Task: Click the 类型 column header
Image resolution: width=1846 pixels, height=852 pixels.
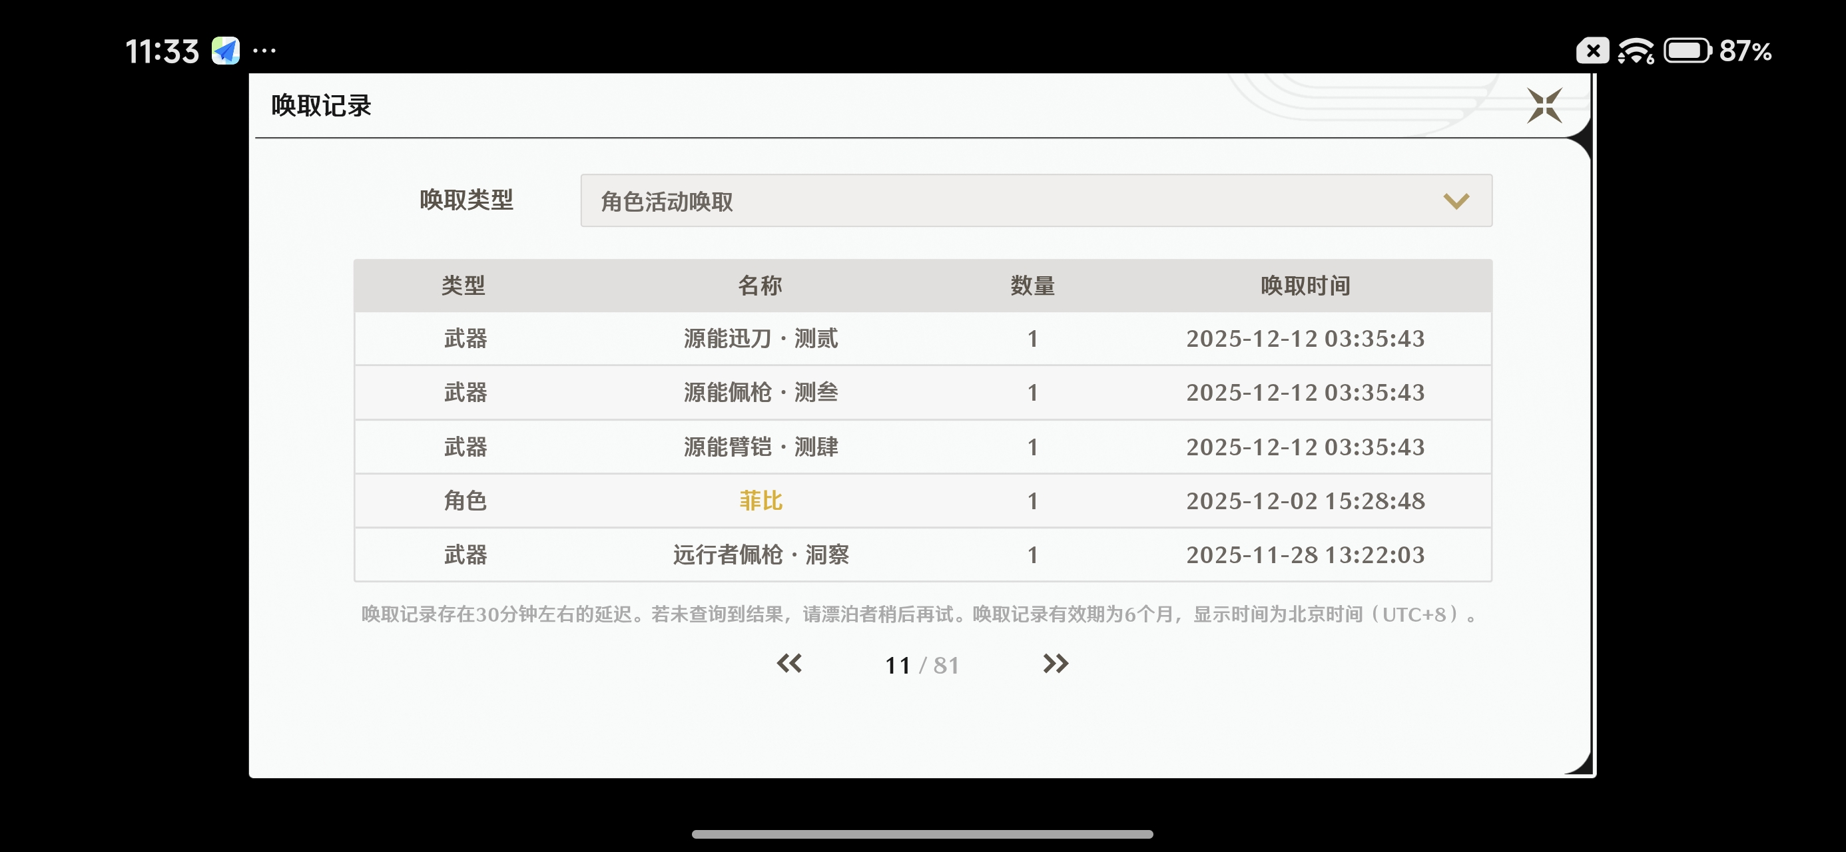Action: 463,285
